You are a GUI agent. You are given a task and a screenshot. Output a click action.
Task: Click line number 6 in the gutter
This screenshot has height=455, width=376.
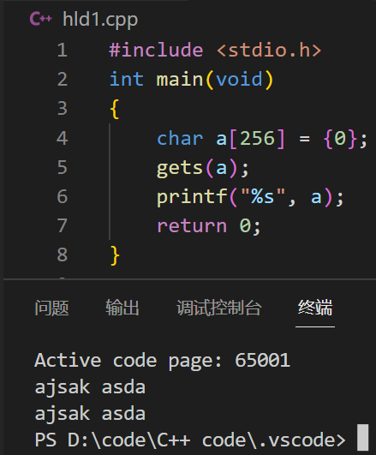(x=63, y=196)
